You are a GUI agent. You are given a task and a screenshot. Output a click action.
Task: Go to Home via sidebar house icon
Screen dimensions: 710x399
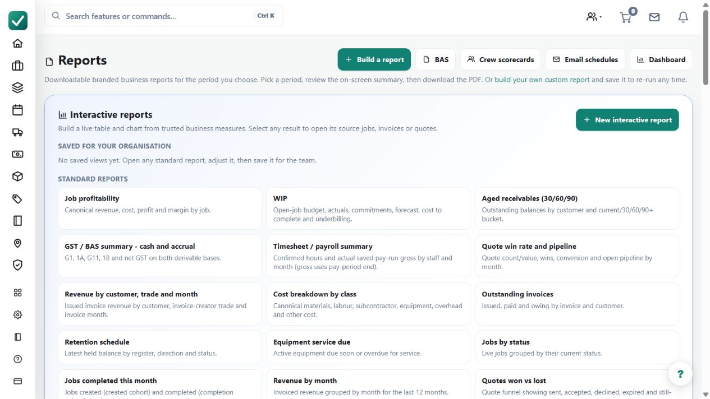click(x=17, y=44)
